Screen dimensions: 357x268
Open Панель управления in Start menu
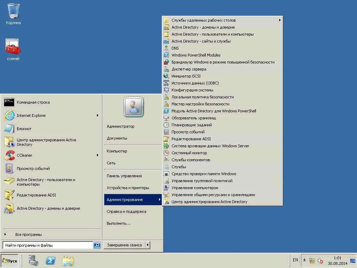(x=124, y=176)
